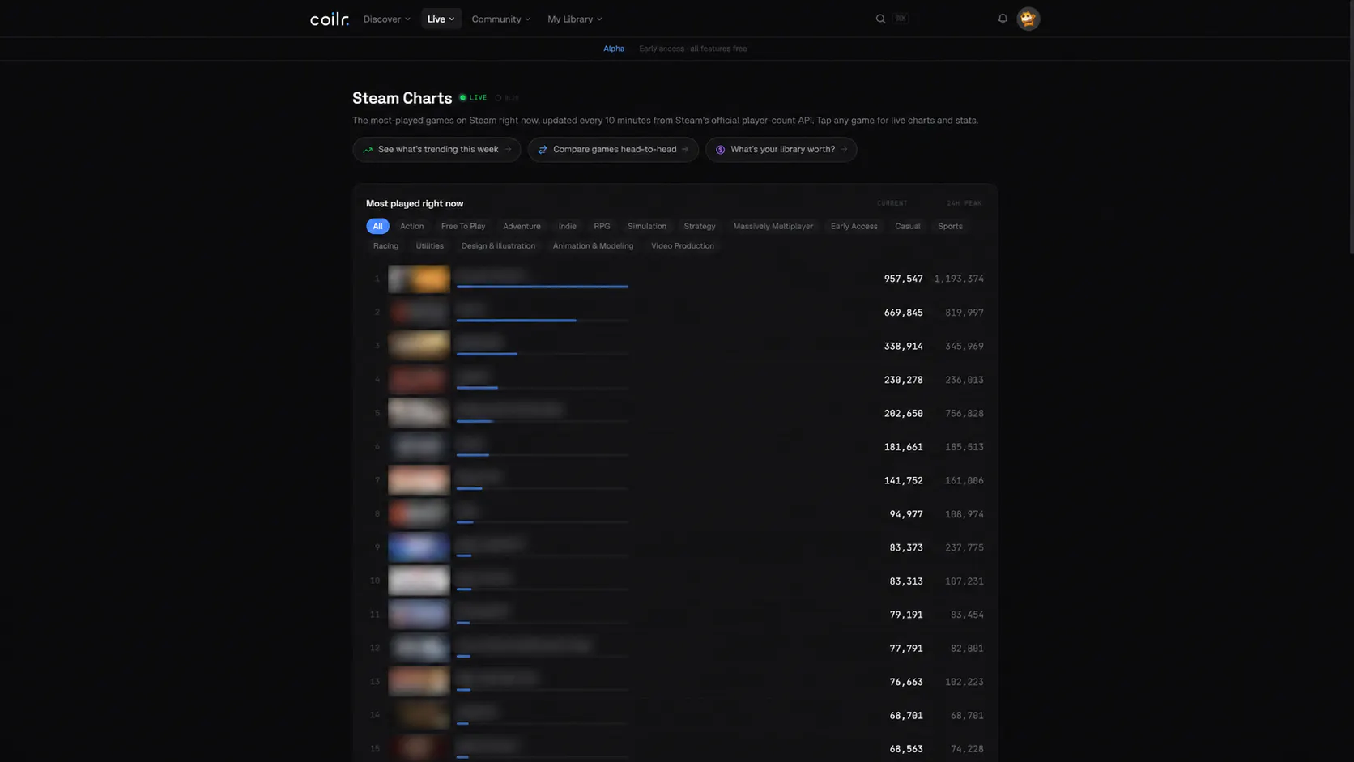Click the 1,193,374 peak value
The width and height of the screenshot is (1354, 762).
(x=959, y=279)
